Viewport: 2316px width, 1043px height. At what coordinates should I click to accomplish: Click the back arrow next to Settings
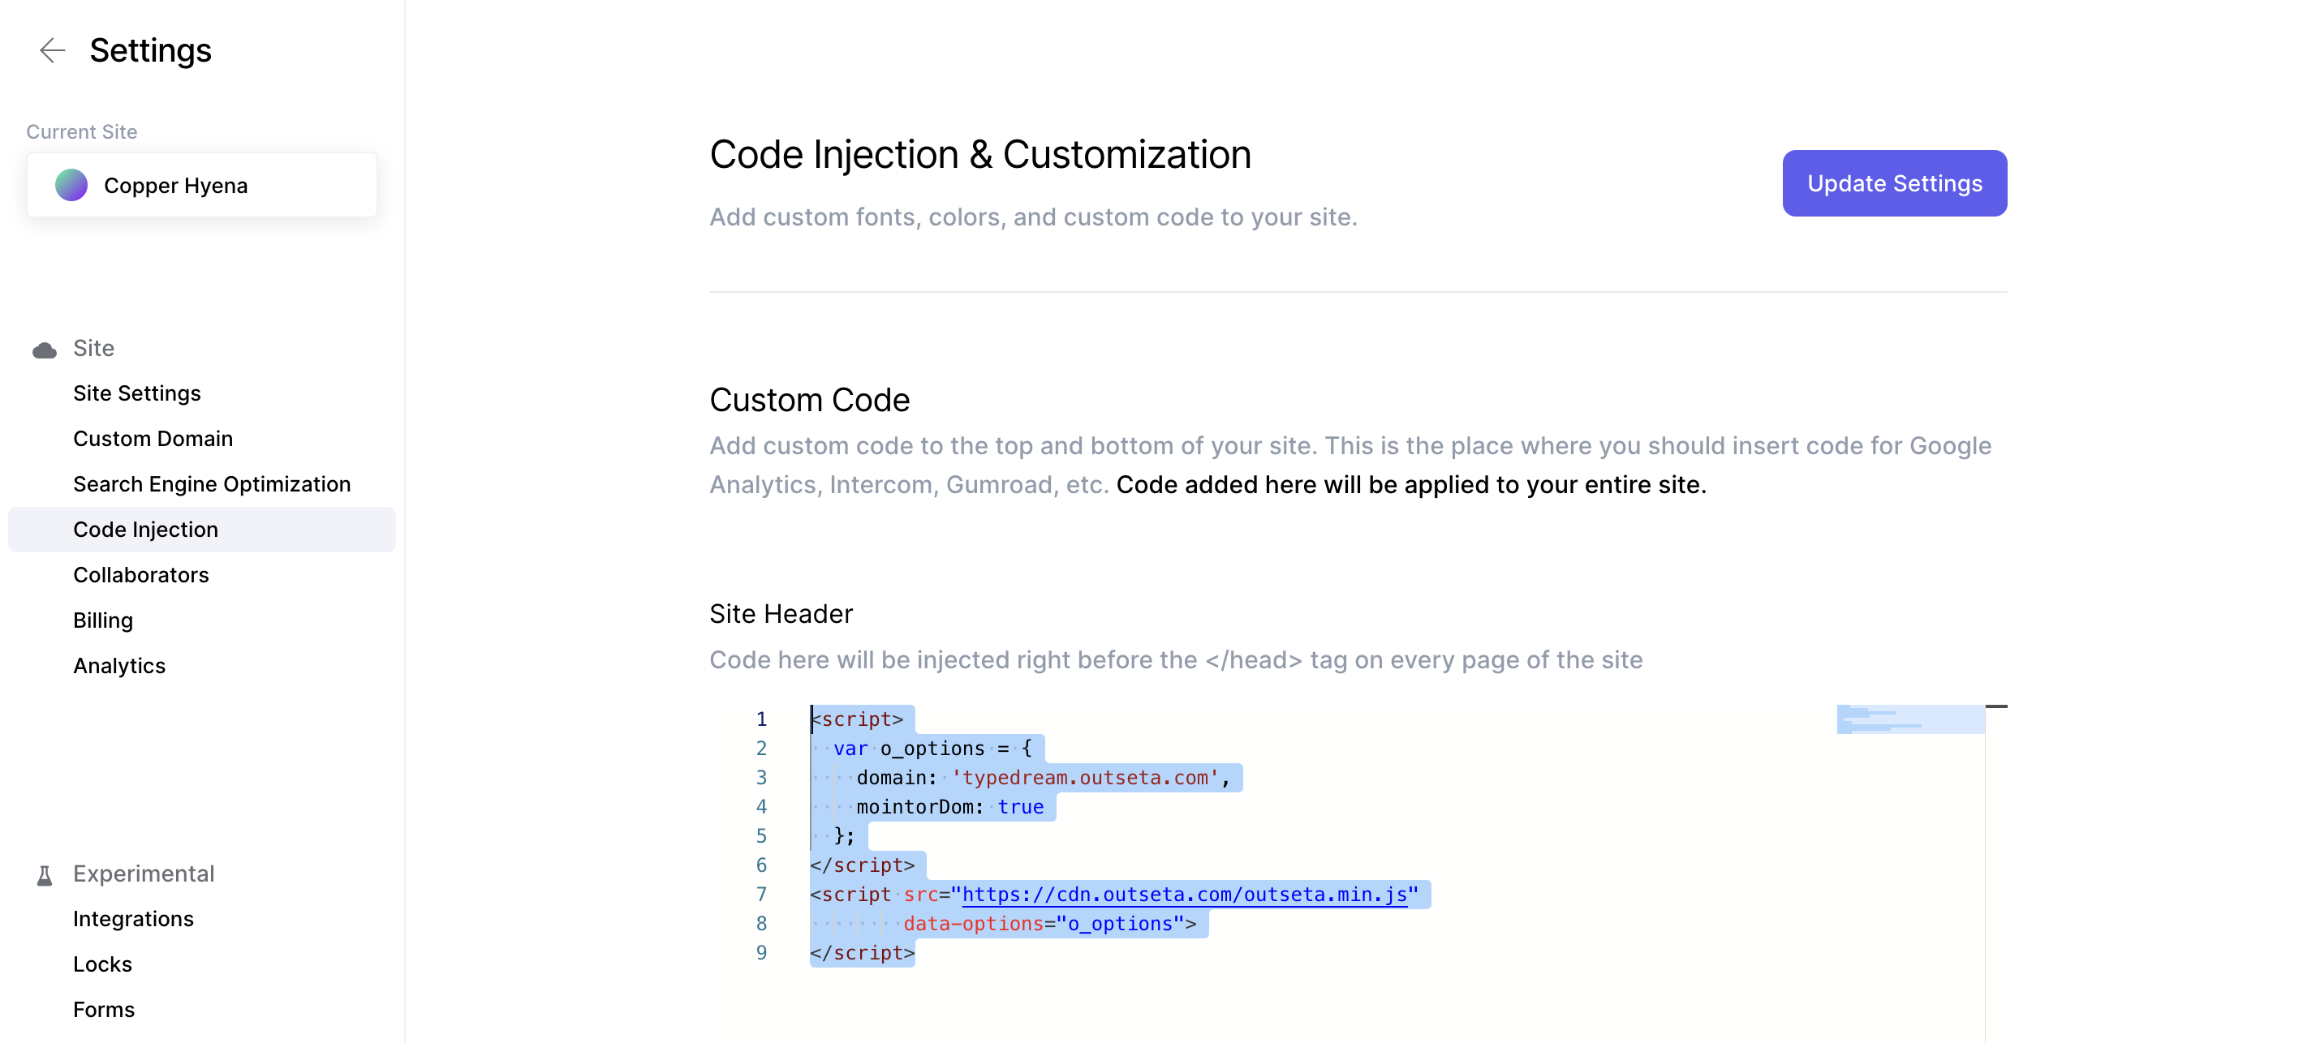pos(52,50)
